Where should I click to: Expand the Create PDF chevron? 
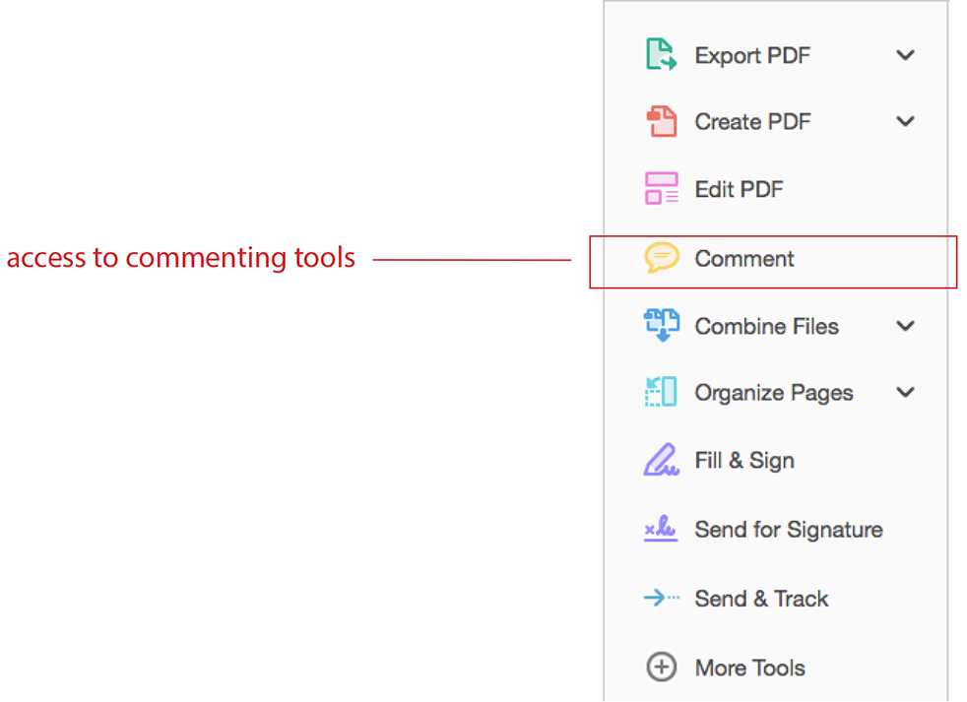tap(905, 121)
